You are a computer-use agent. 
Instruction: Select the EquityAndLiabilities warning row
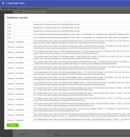coord(68,84)
